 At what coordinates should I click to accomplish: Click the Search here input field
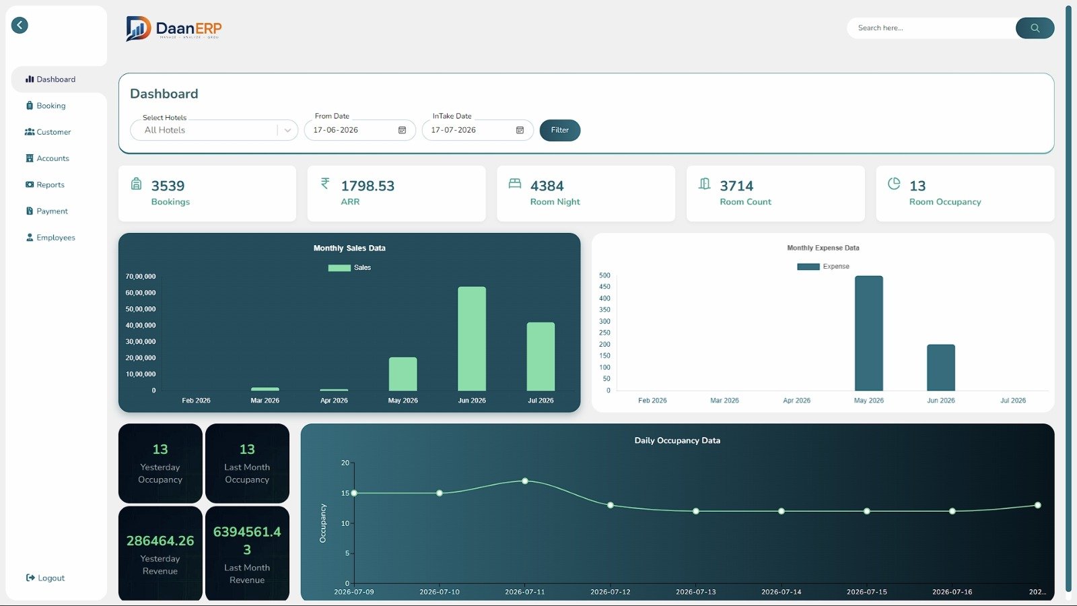932,28
